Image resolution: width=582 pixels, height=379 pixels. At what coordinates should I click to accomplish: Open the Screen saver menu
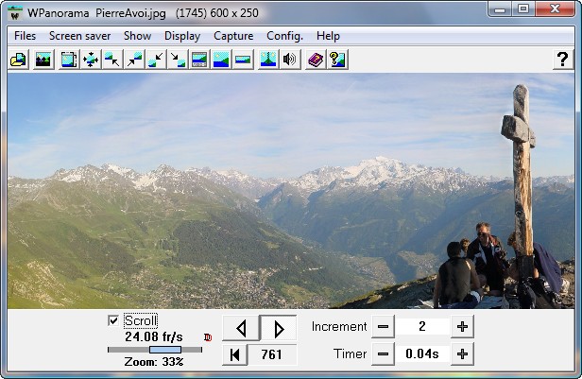[x=79, y=36]
